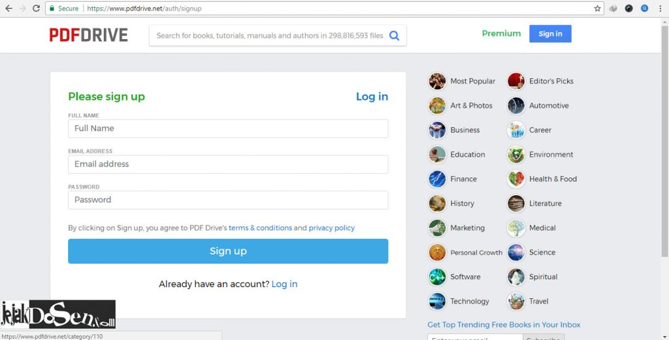The image size is (669, 340).
Task: Click the page vertical scrollbar
Action: (664, 140)
